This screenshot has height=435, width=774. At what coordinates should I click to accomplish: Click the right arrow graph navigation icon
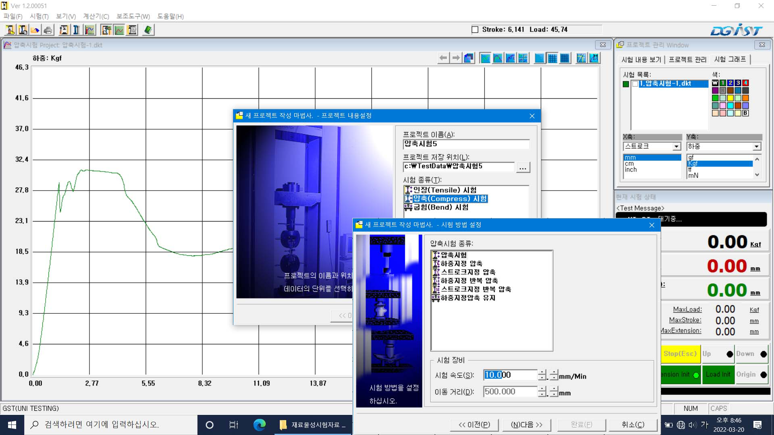click(456, 58)
